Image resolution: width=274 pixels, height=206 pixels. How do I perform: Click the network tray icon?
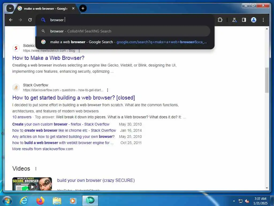[241, 201]
